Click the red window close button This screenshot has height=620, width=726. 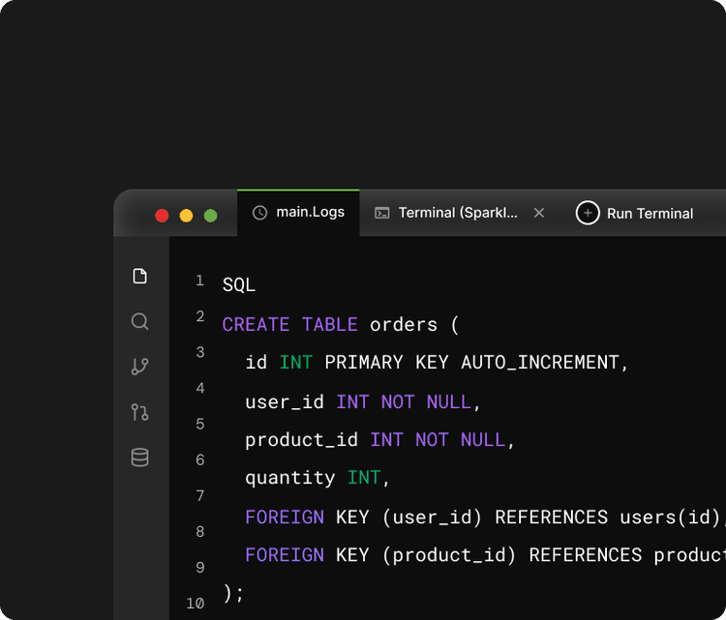pyautogui.click(x=162, y=216)
